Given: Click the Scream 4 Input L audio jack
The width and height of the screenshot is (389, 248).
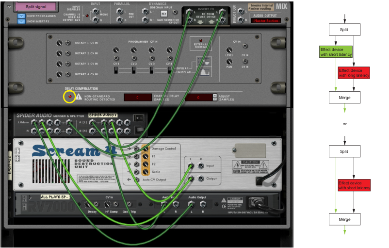Looking at the screenshot, I should (191, 166).
